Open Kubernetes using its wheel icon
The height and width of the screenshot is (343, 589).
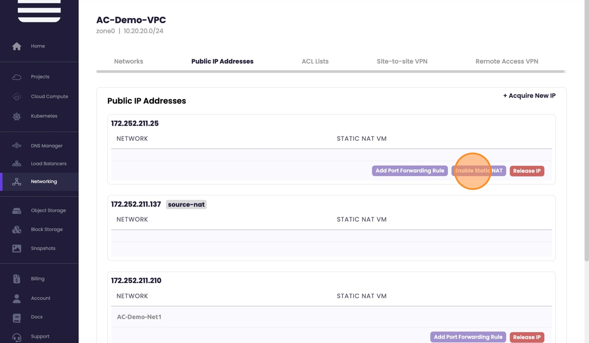point(17,116)
